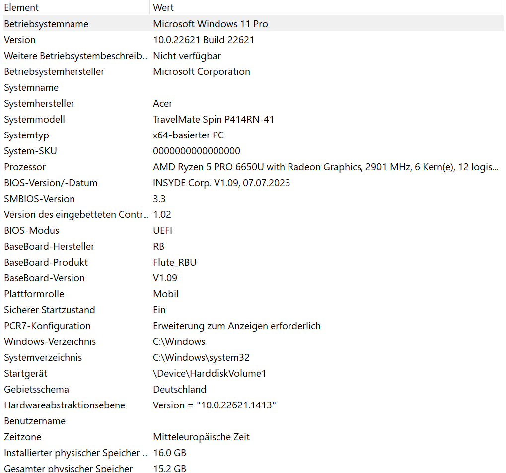Click value INSYDE Corp. V1.09, 07.07.2023
Screen dimensions: 506x473
pyautogui.click(x=221, y=183)
